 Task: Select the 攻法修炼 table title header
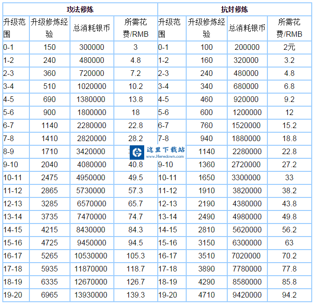[x=79, y=9]
